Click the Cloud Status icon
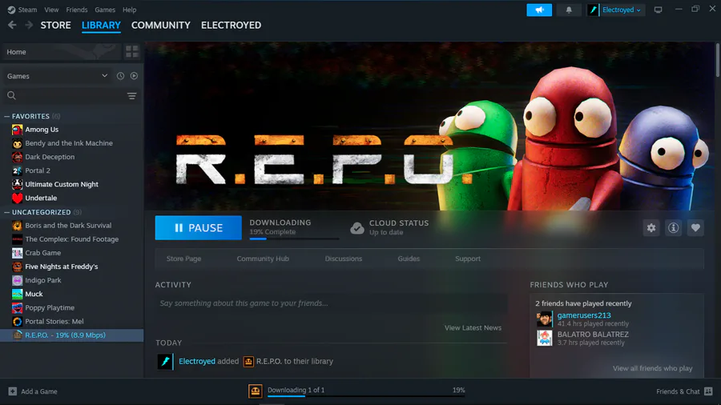 [356, 228]
